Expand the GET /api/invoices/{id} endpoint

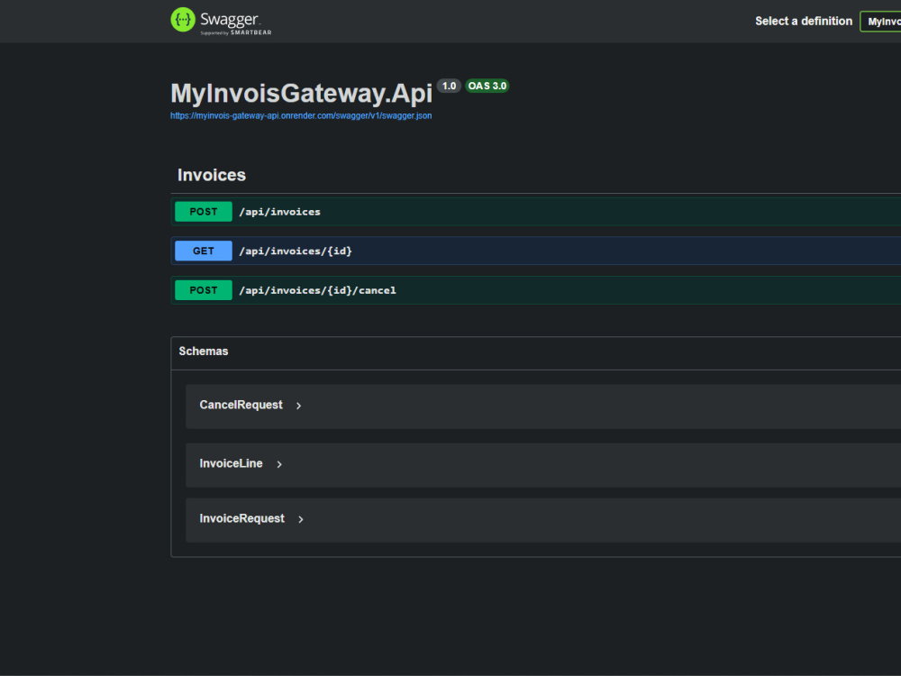coord(535,251)
